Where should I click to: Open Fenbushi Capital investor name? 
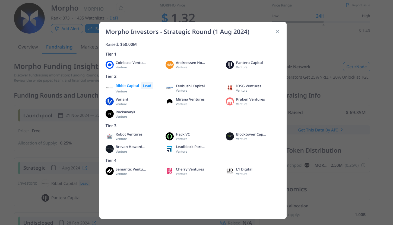[190, 86]
